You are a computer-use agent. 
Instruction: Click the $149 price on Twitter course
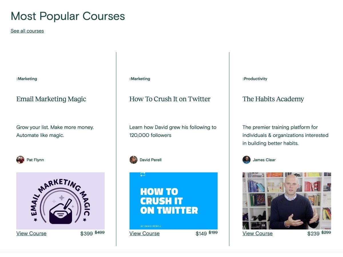pos(201,234)
